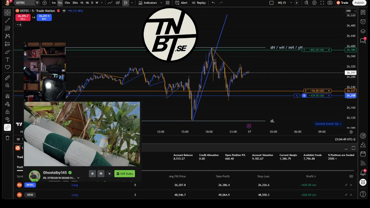
Task: Select the candlestick chart type
Action: coord(126,3)
